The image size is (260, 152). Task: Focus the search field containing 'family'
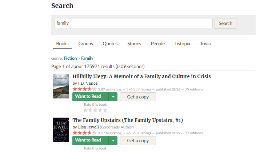133,23
